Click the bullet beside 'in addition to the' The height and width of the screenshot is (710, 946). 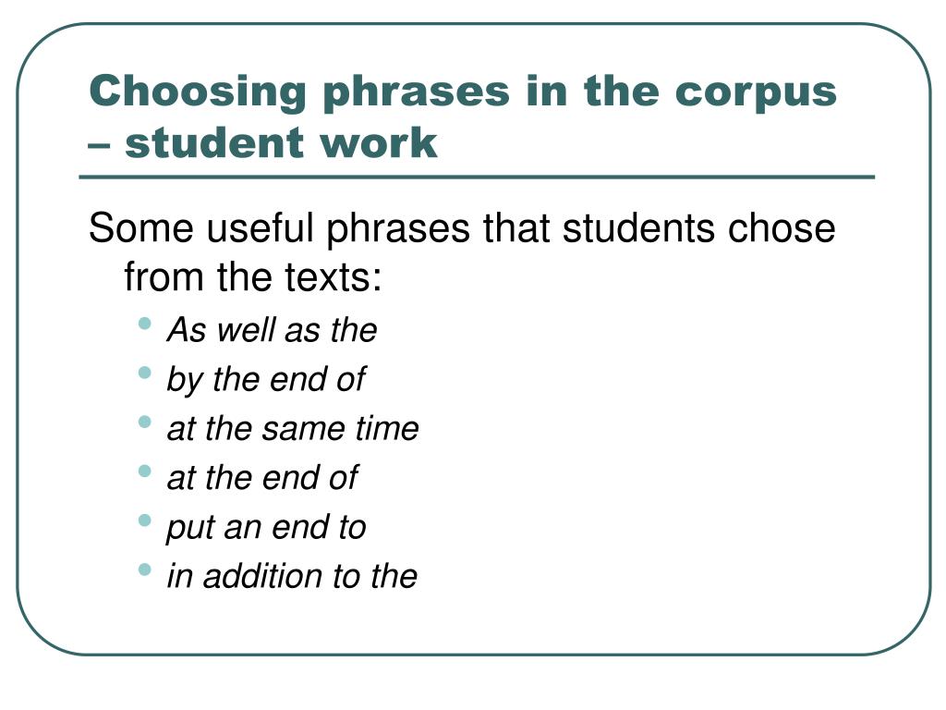[144, 569]
